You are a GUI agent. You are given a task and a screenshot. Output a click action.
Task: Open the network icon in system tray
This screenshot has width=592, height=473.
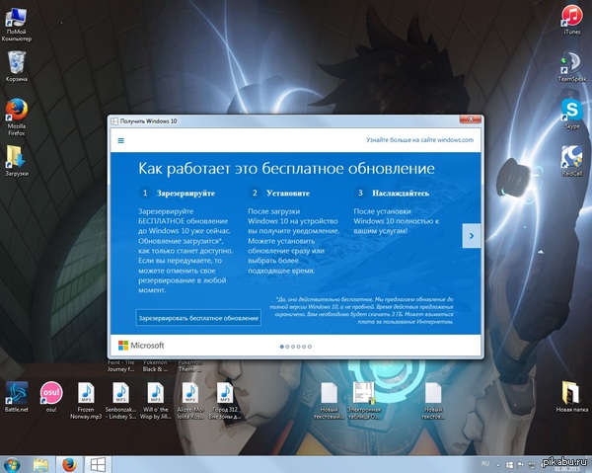pos(532,464)
